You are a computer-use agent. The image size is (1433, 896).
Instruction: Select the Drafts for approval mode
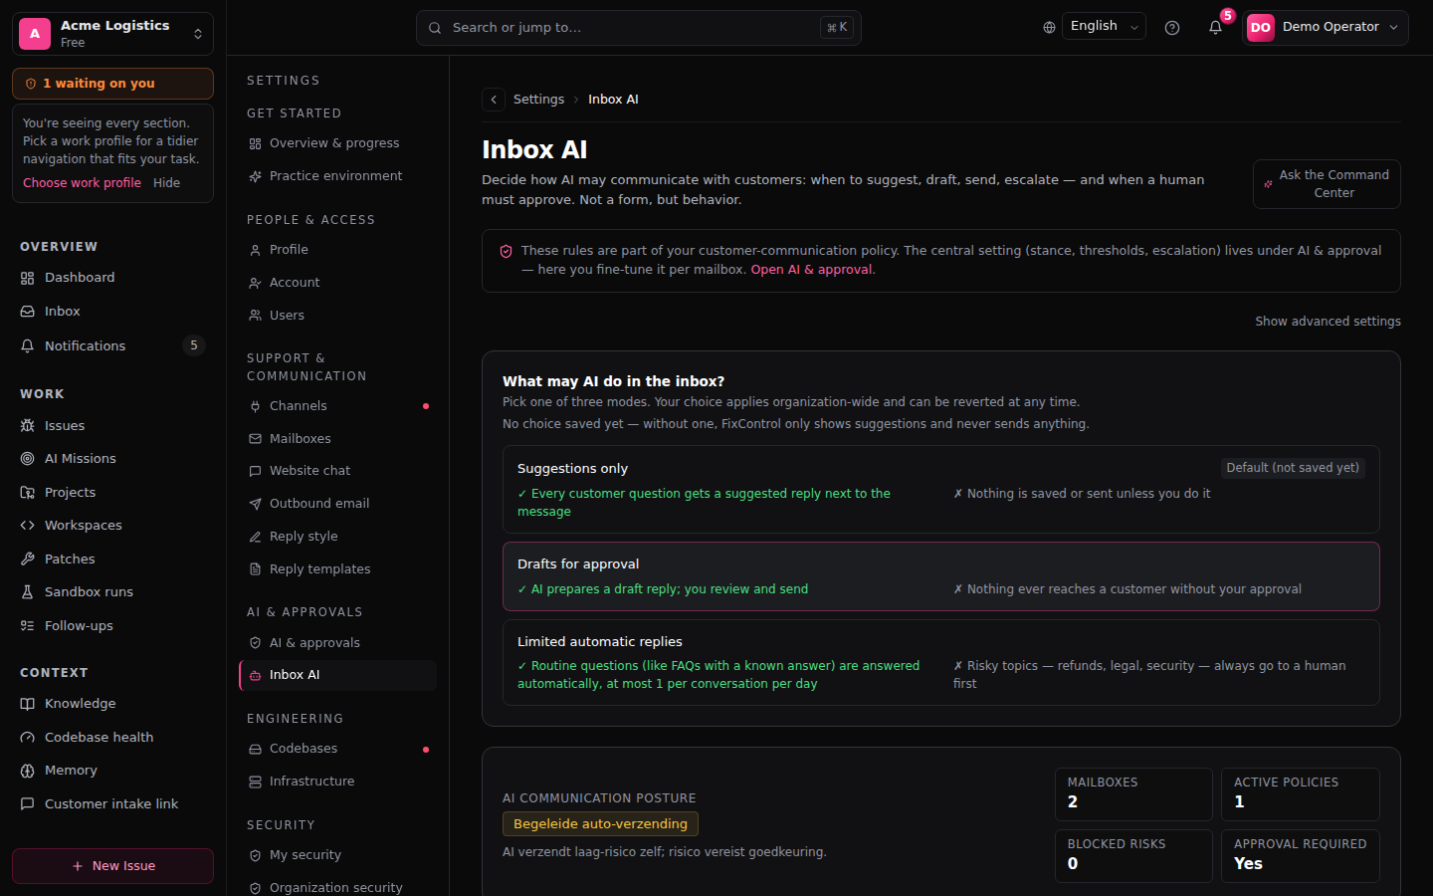pyautogui.click(x=940, y=576)
